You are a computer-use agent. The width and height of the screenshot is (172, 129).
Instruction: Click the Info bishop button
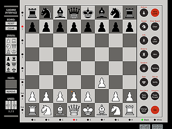tap(144, 41)
